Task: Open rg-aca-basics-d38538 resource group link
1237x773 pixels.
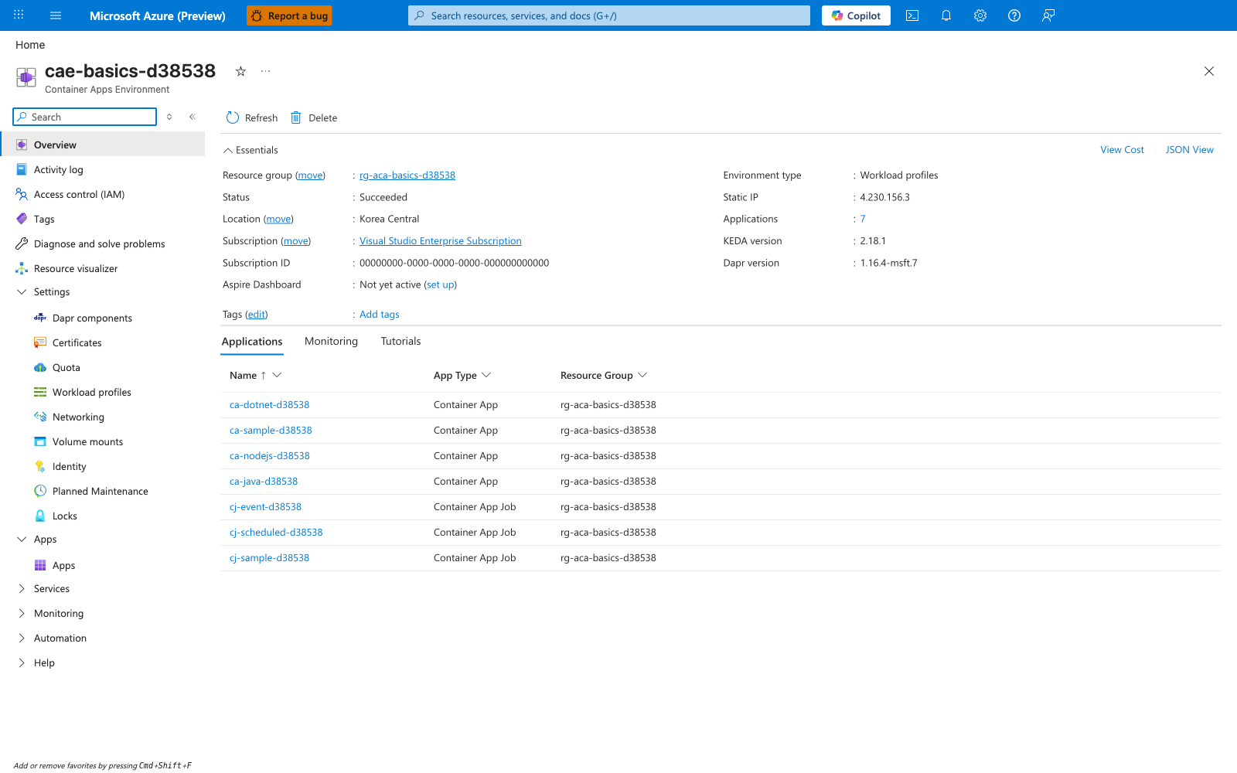Action: tap(407, 175)
